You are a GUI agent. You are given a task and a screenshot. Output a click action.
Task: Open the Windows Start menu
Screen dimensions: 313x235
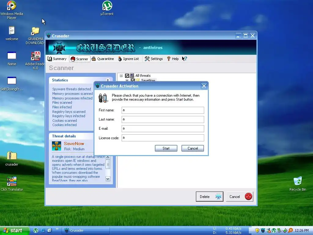[15, 230]
